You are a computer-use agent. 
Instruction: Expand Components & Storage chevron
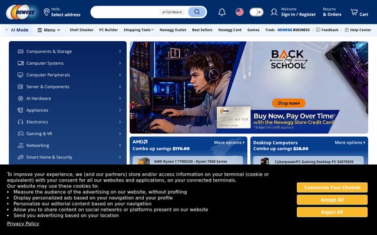(120, 51)
